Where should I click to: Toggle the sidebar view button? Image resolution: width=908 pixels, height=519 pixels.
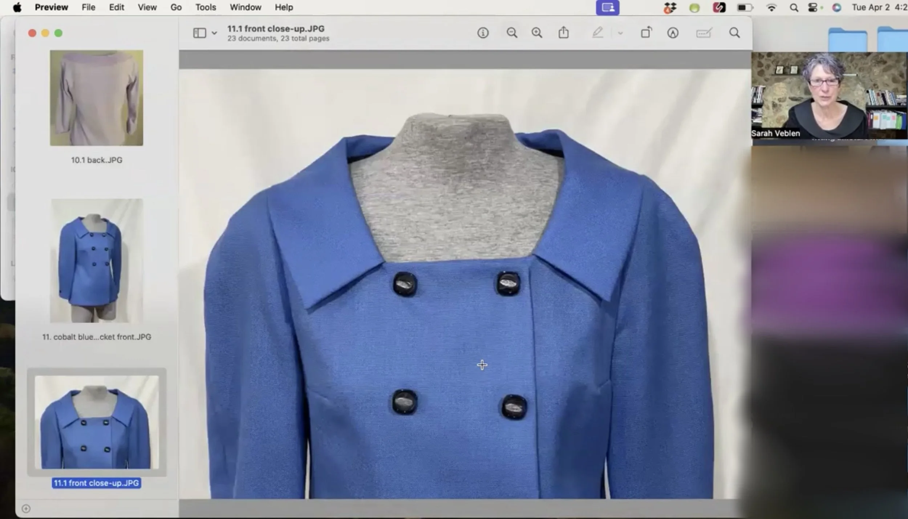coord(199,33)
